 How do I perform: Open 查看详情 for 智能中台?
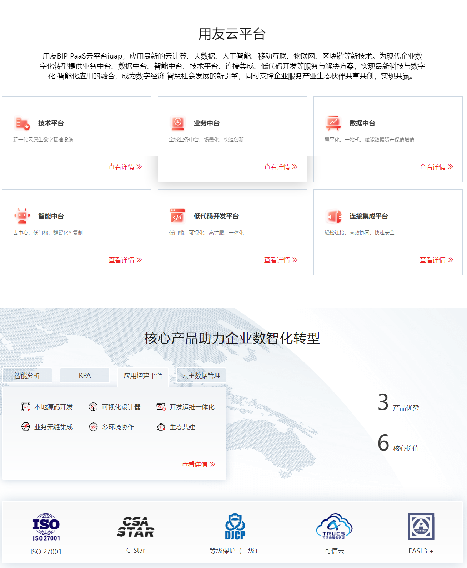coord(125,260)
